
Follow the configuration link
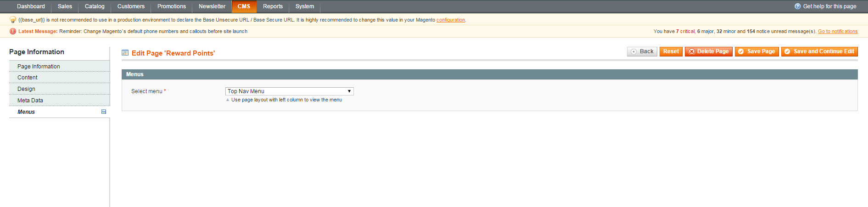coord(450,20)
